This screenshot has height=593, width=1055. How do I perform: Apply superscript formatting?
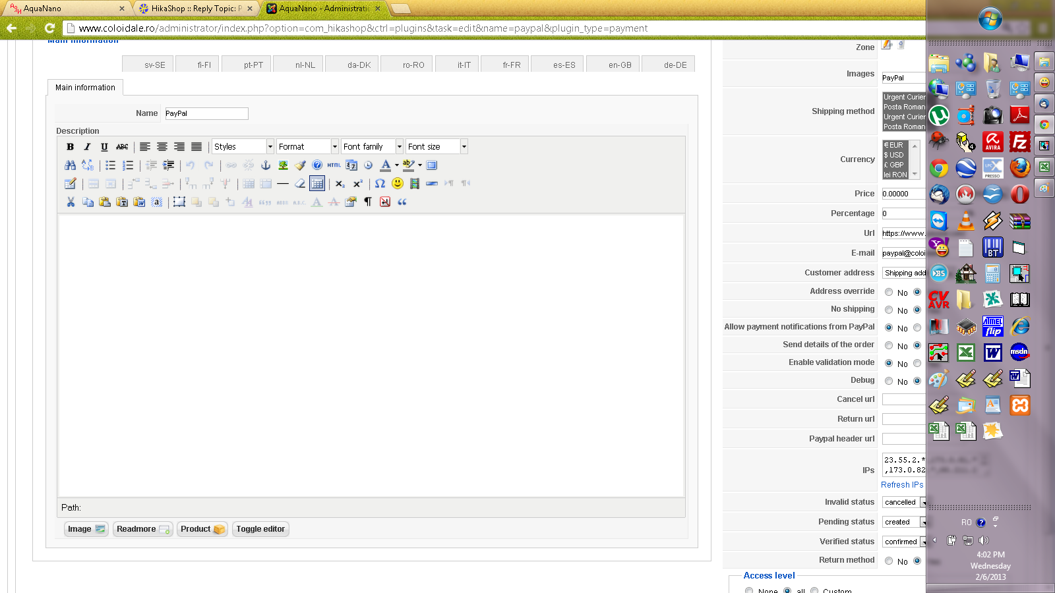pos(357,184)
